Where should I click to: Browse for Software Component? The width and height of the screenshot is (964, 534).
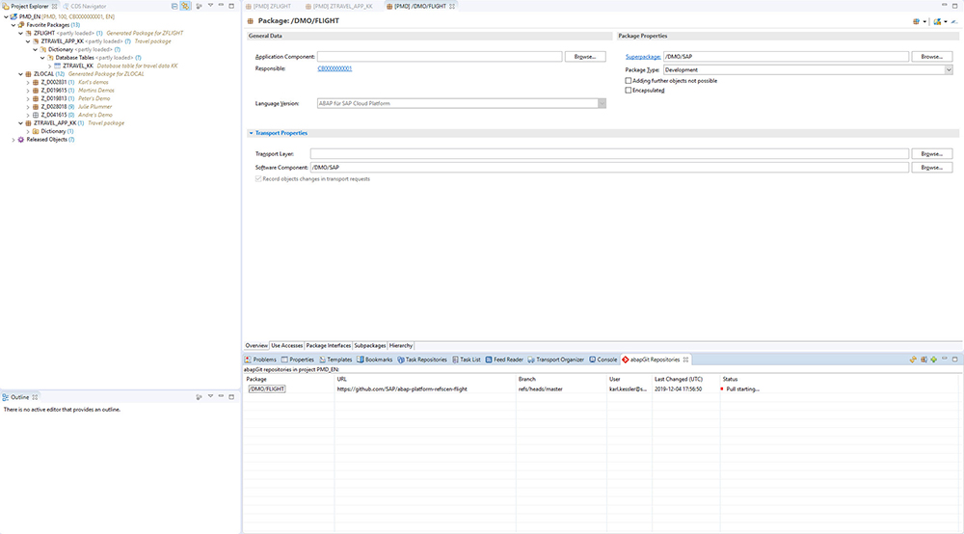pyautogui.click(x=931, y=167)
